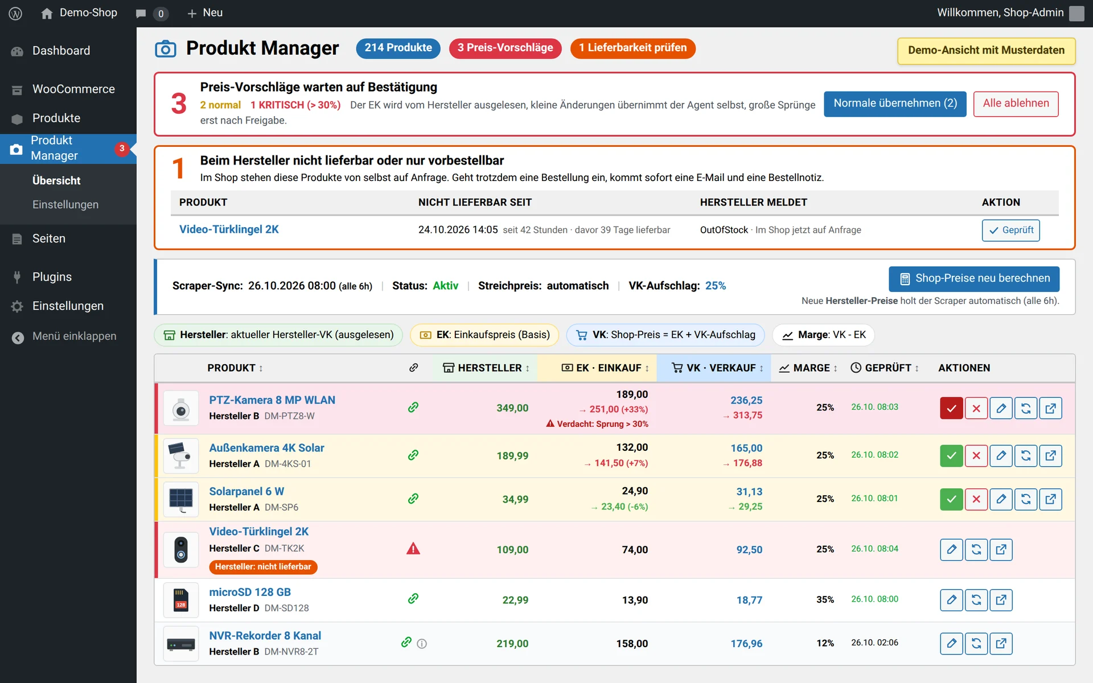Sort table by GEPRÜFT column
The height and width of the screenshot is (683, 1093).
(x=885, y=368)
